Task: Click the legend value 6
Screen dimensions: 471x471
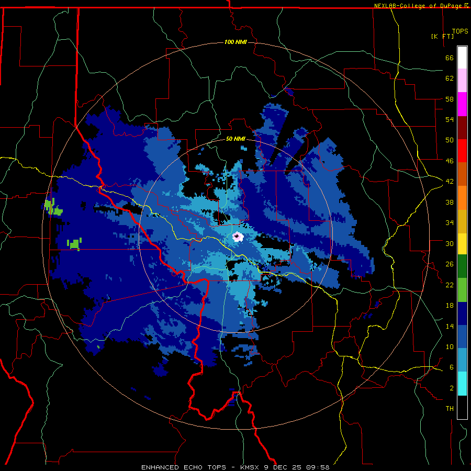Action: [451, 367]
